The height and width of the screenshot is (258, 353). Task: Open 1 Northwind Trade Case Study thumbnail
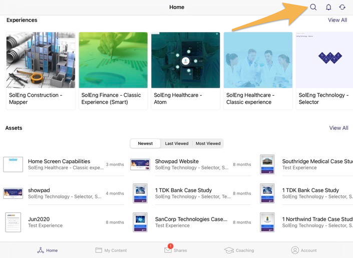[x=267, y=222]
